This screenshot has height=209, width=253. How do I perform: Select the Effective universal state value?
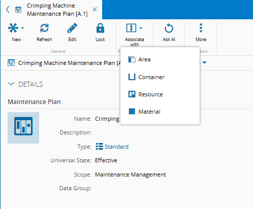click(x=106, y=160)
